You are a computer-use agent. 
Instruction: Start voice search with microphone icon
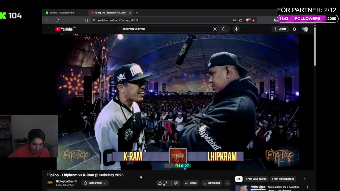coord(236,29)
